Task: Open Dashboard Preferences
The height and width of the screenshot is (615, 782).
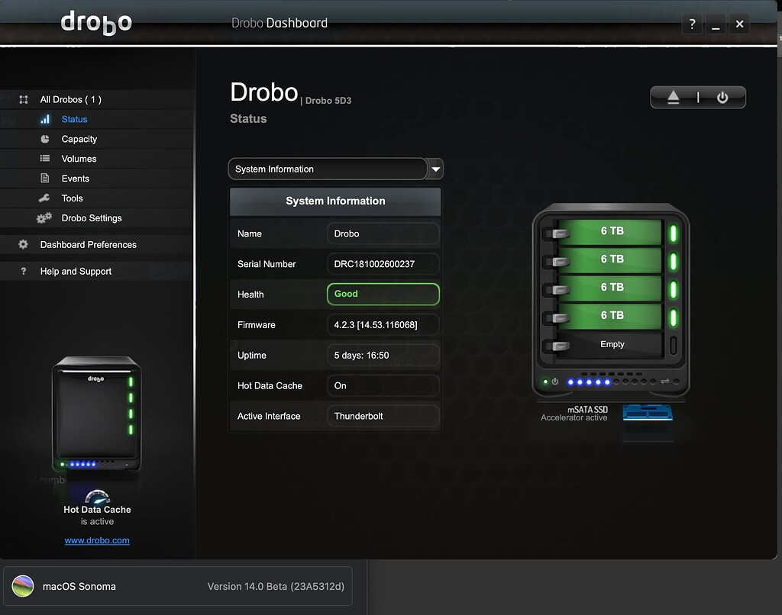Action: (x=88, y=245)
